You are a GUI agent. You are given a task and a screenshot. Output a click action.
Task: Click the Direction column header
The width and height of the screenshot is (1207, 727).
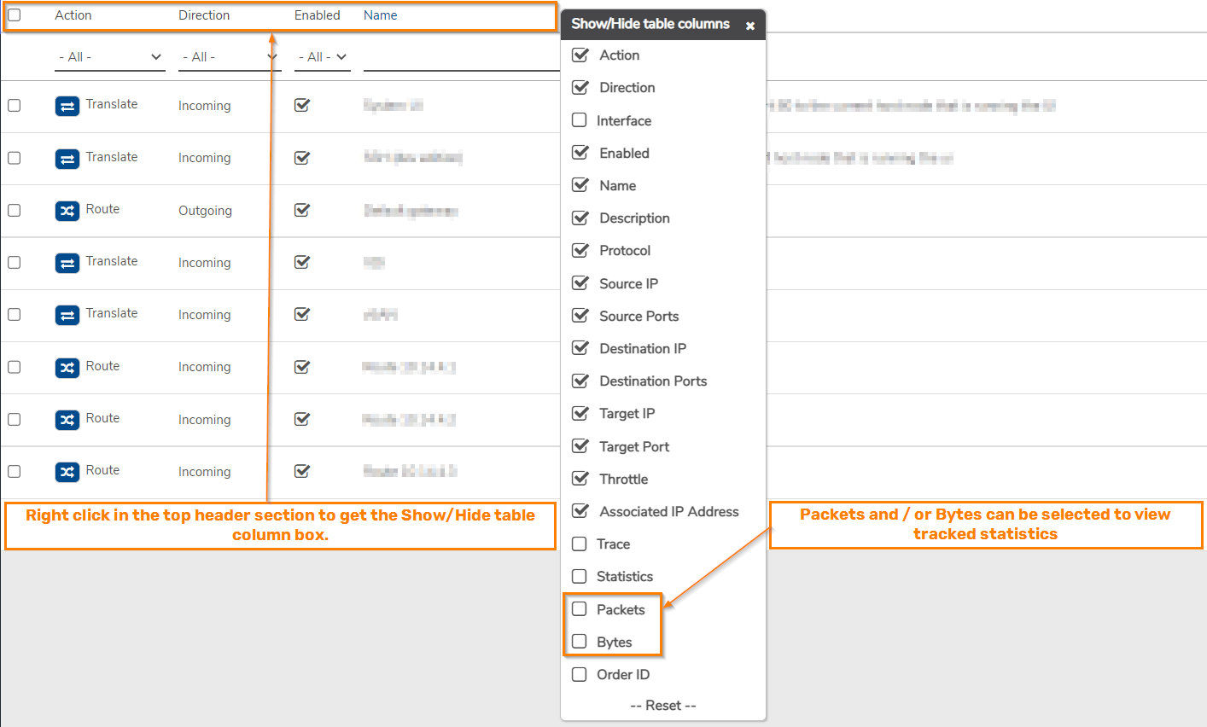pos(204,15)
